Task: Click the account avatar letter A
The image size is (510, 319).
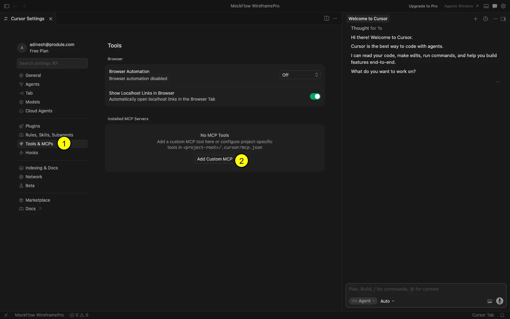Action: point(22,48)
